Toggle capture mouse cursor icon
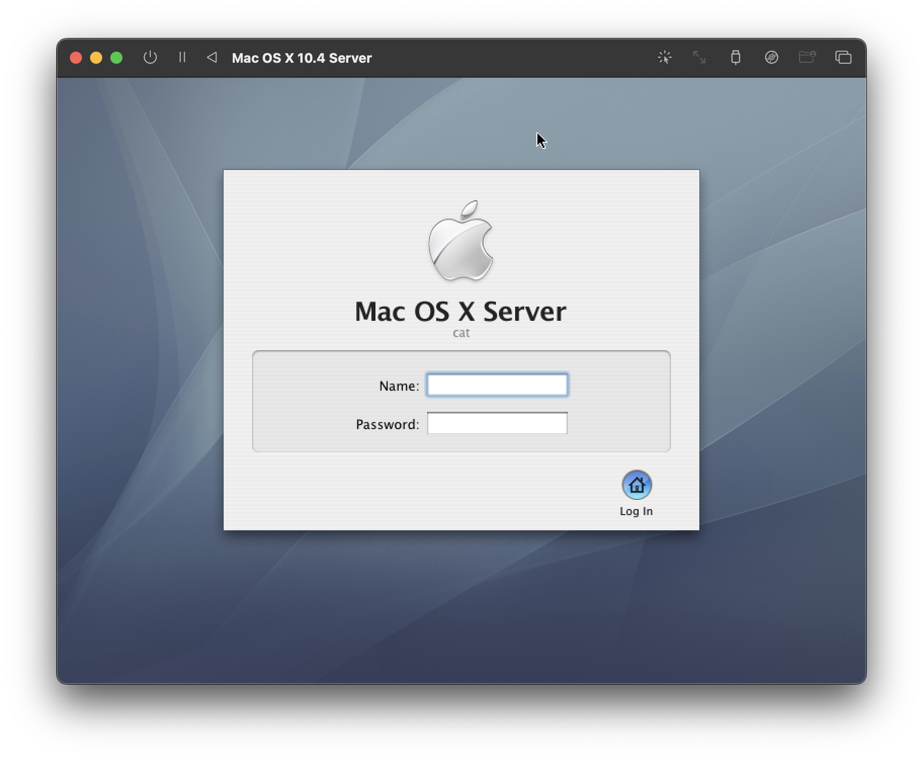 [664, 58]
